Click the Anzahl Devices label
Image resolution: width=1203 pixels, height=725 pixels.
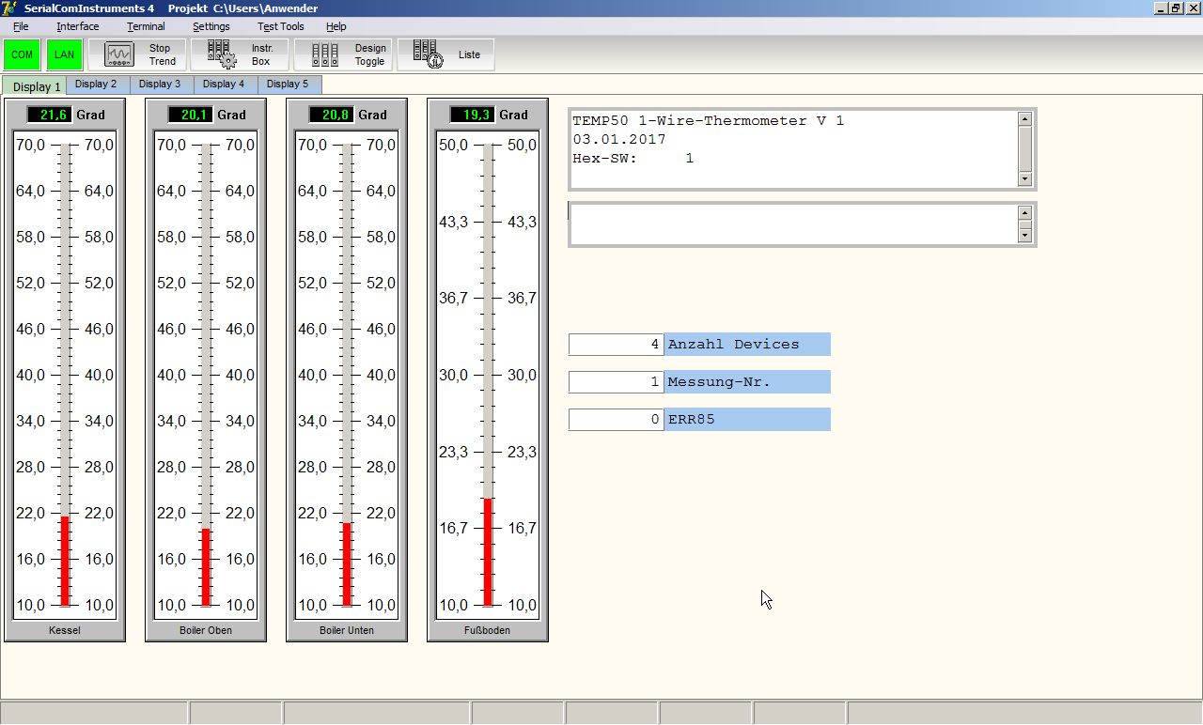[x=747, y=344]
